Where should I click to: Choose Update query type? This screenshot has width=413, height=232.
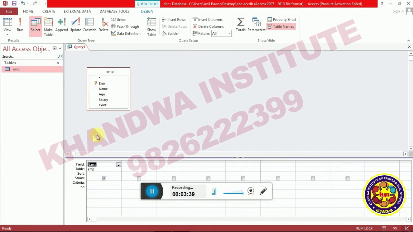pyautogui.click(x=75, y=25)
